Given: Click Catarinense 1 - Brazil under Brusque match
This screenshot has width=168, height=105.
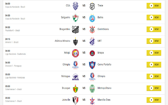Looking at the screenshot, I should [13, 89].
